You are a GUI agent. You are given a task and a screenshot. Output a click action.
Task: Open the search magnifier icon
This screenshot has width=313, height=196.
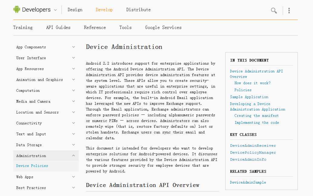pos(274,11)
